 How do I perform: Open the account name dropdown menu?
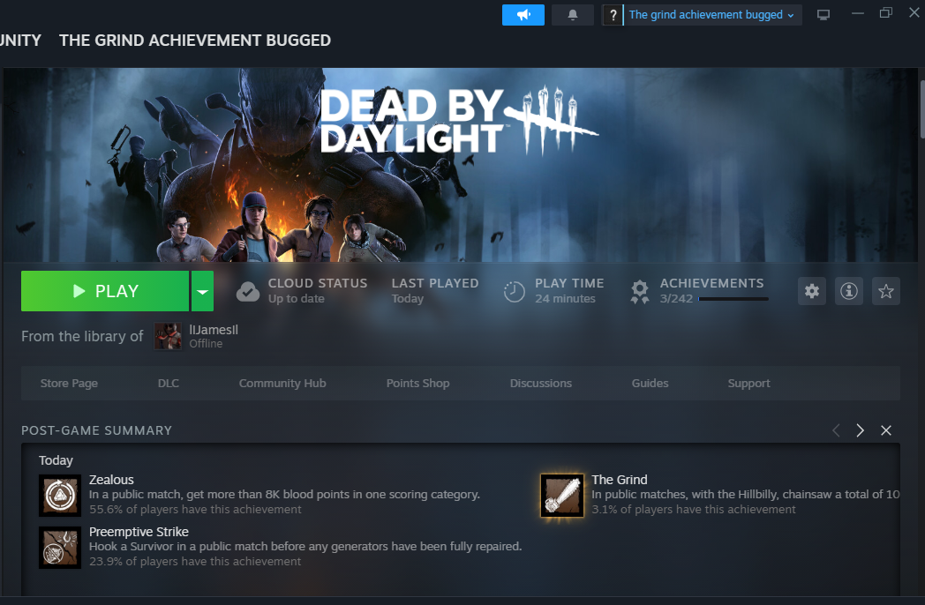coord(712,15)
